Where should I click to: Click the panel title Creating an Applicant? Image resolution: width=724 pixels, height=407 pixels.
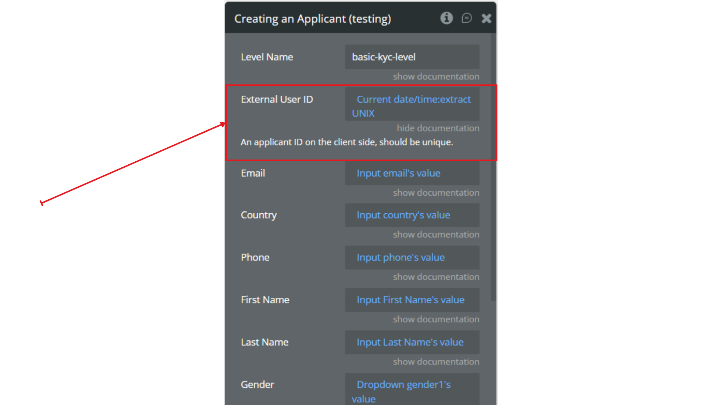coord(313,19)
